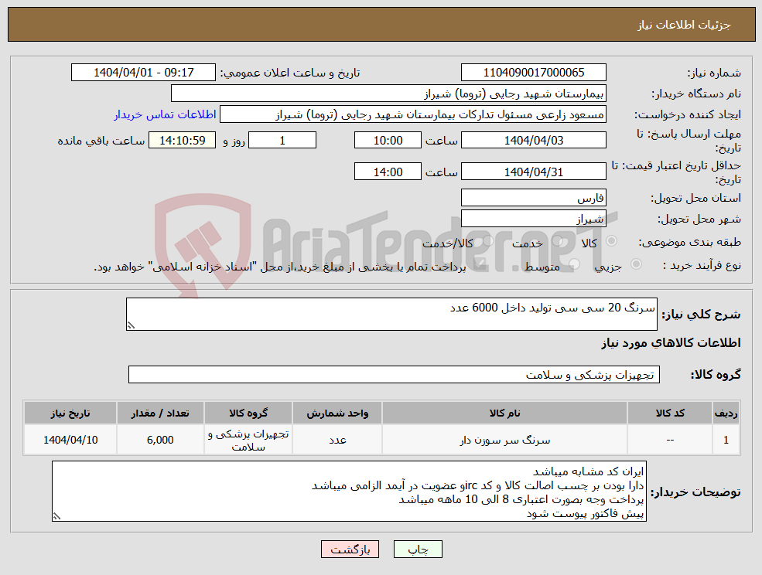Click the نام کالا column header

pyautogui.click(x=504, y=413)
